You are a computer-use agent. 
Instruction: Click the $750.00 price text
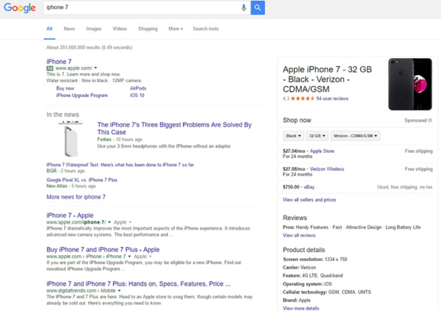[x=291, y=187]
